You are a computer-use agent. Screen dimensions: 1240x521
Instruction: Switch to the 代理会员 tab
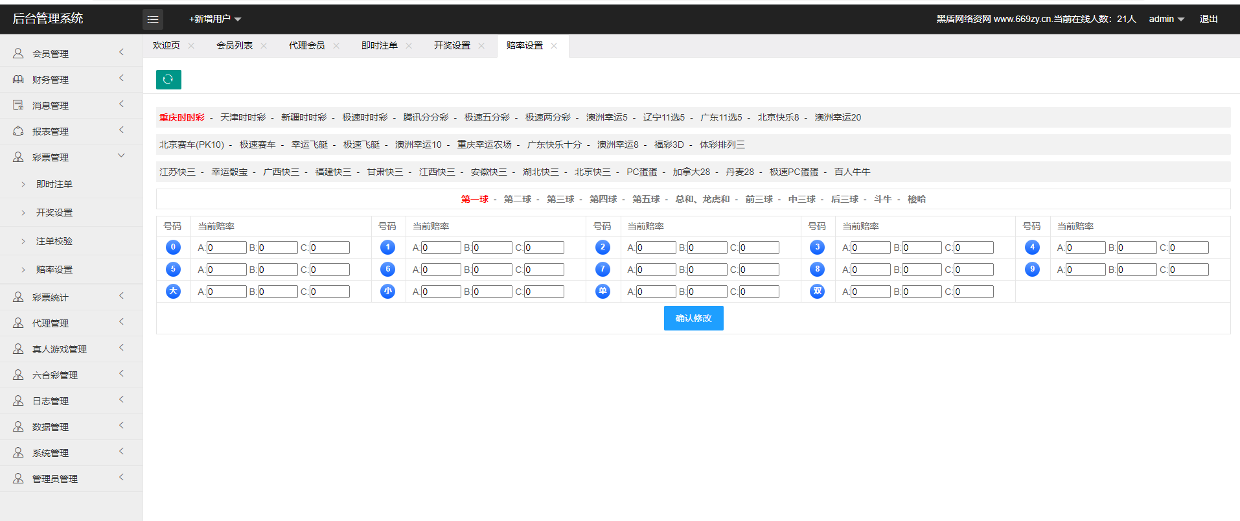point(307,45)
